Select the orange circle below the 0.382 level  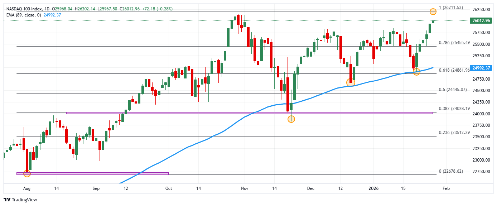291,119
